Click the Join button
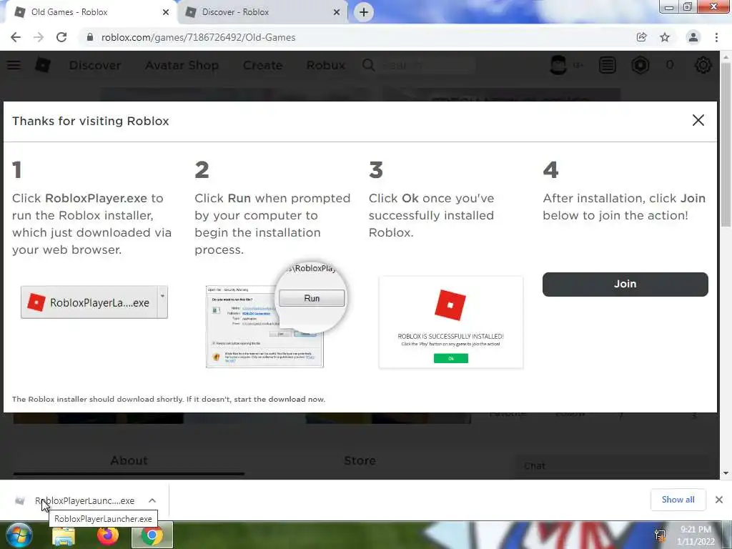This screenshot has height=549, width=732. (x=625, y=284)
